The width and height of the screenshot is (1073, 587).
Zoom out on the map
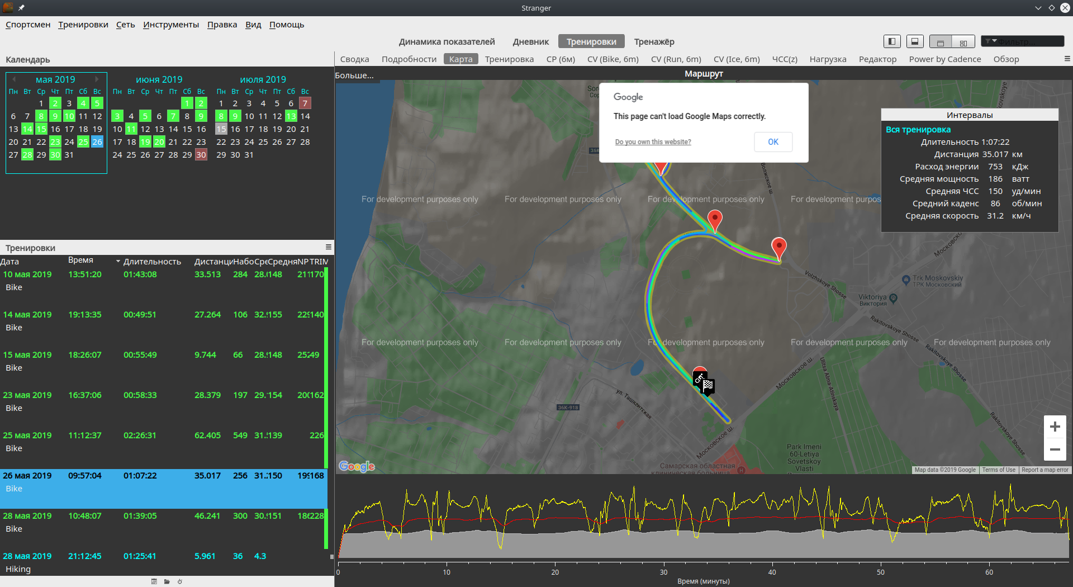(x=1055, y=449)
